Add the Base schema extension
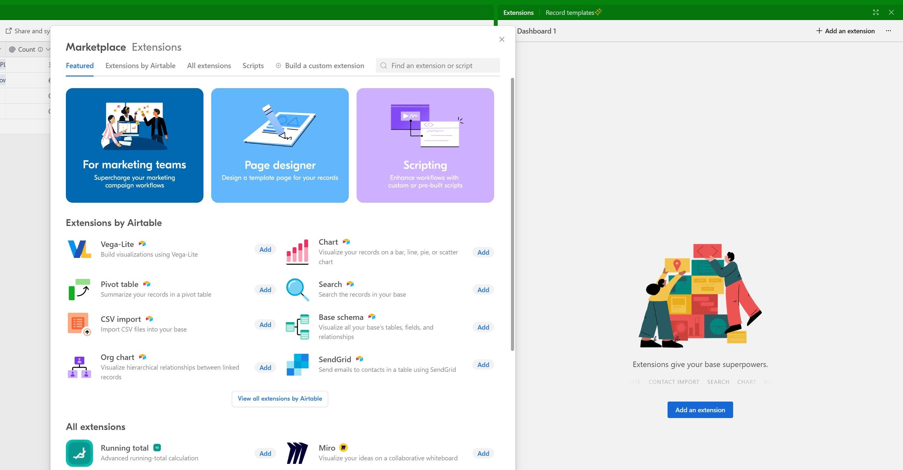The height and width of the screenshot is (470, 903). point(483,327)
